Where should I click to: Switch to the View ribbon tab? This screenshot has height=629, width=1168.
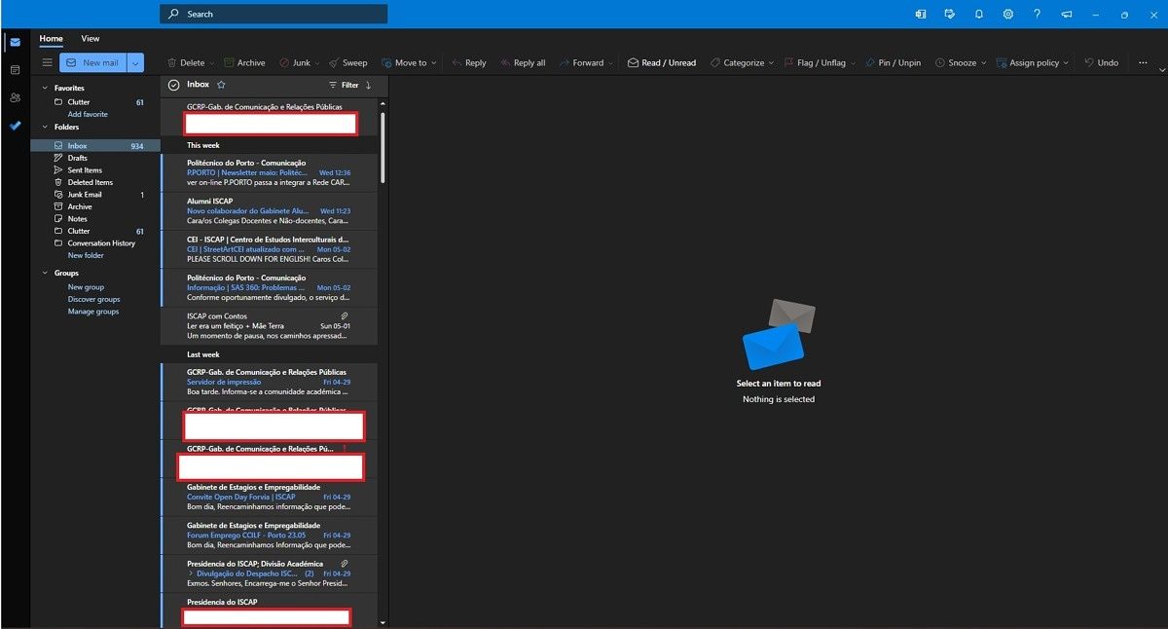coord(90,38)
